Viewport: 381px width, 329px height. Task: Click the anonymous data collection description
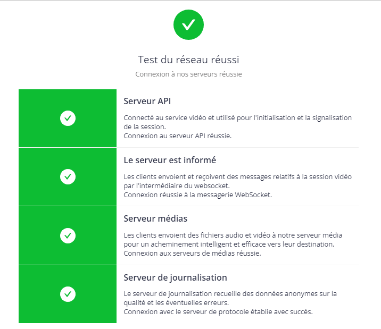pos(230,298)
